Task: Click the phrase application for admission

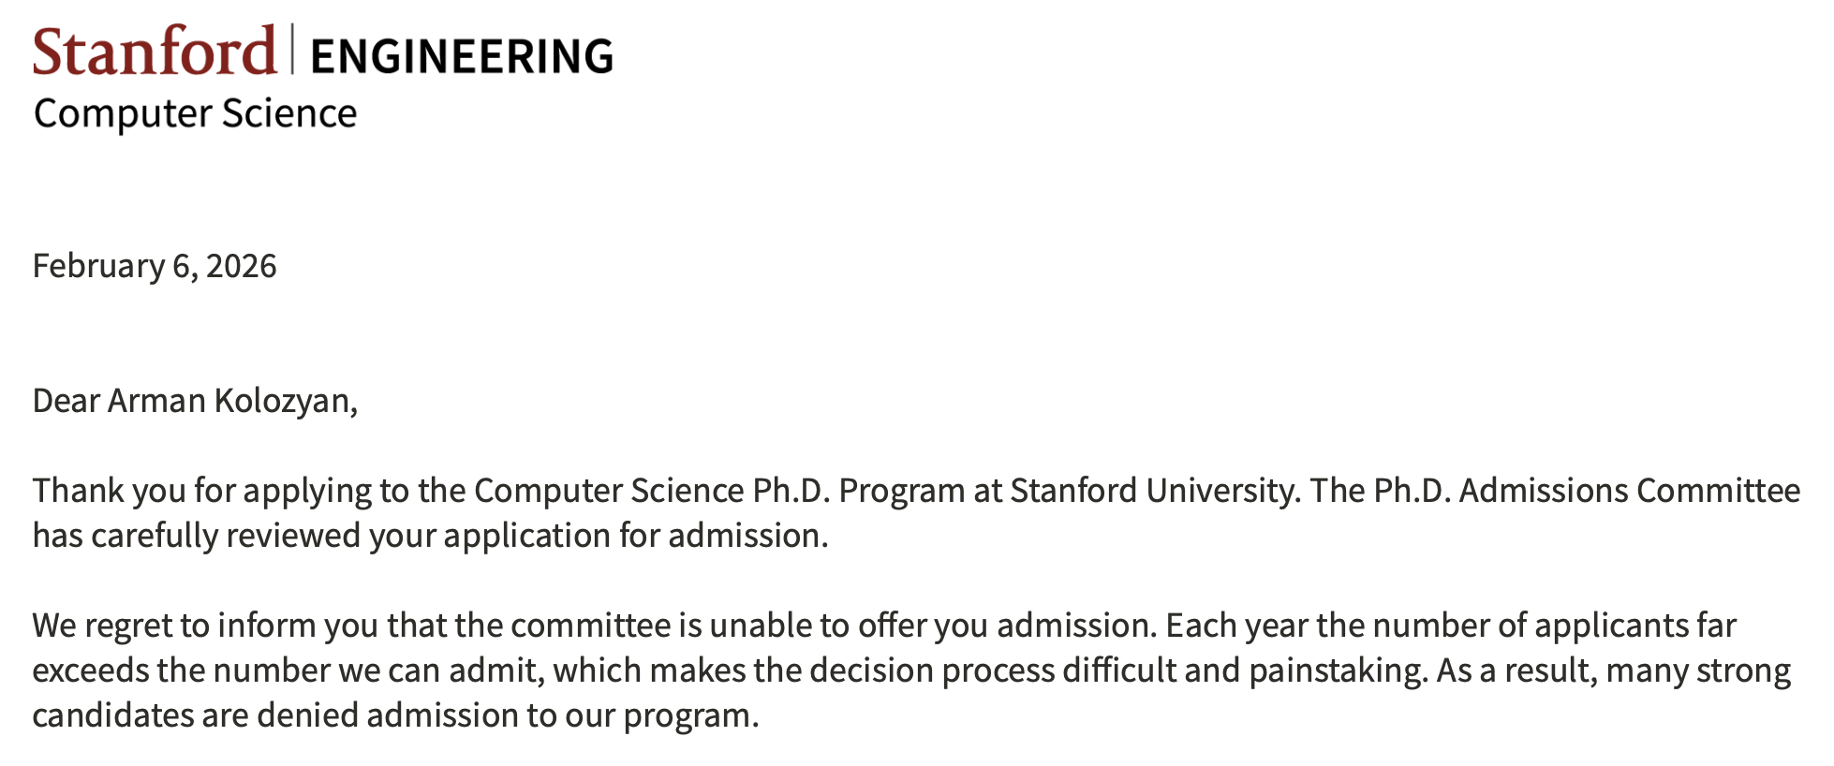Action: tap(635, 536)
